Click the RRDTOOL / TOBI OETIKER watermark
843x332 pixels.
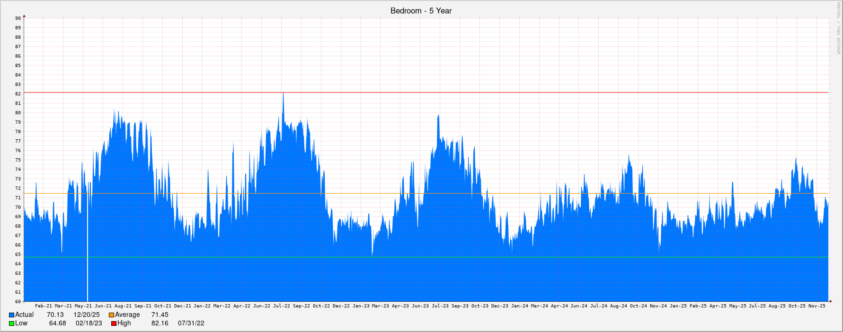tap(838, 28)
